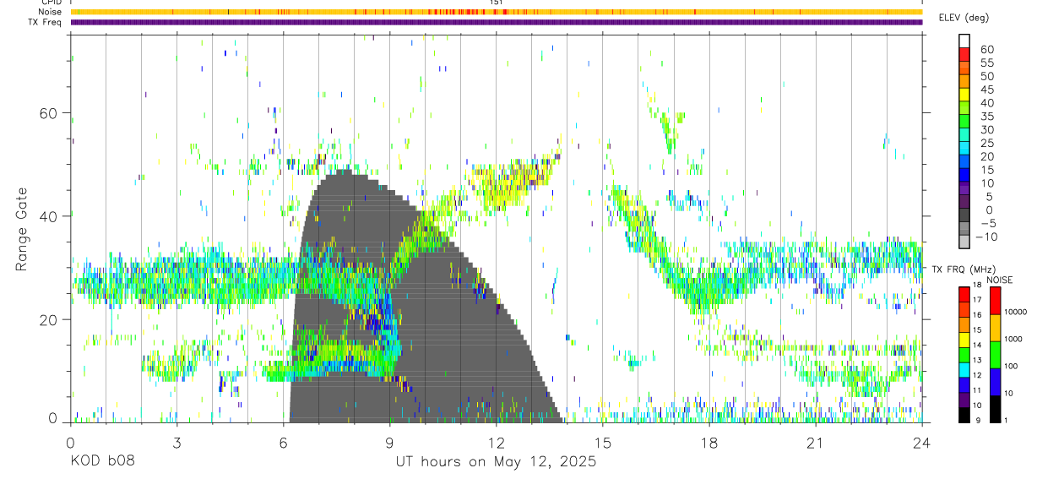
Task: Click the purple TX Freq strip above the plot
Action: 496,22
